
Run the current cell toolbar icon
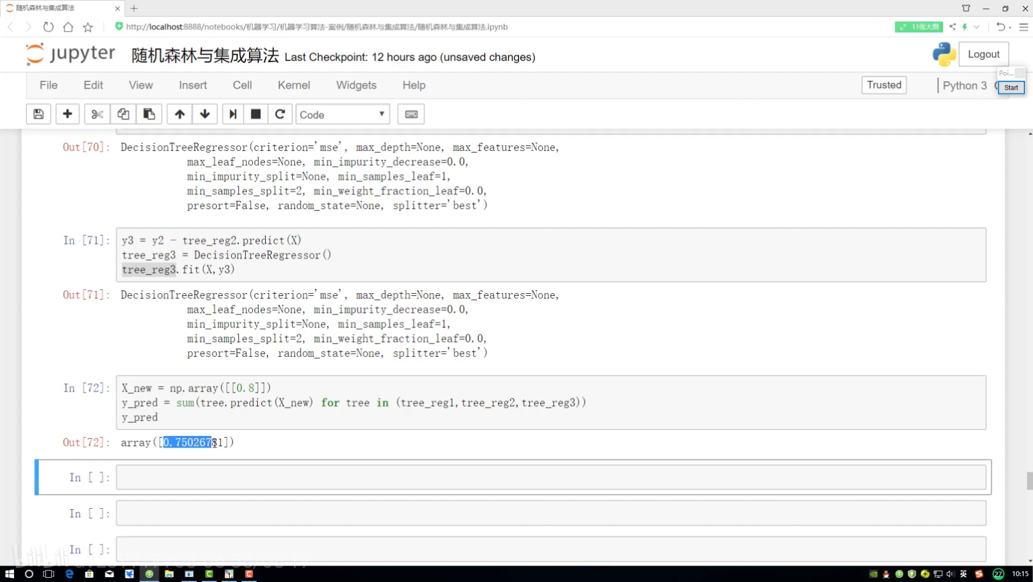[233, 114]
